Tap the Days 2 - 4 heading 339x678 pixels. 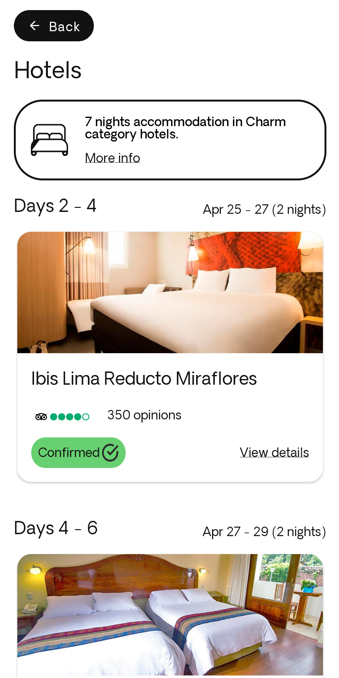55,206
